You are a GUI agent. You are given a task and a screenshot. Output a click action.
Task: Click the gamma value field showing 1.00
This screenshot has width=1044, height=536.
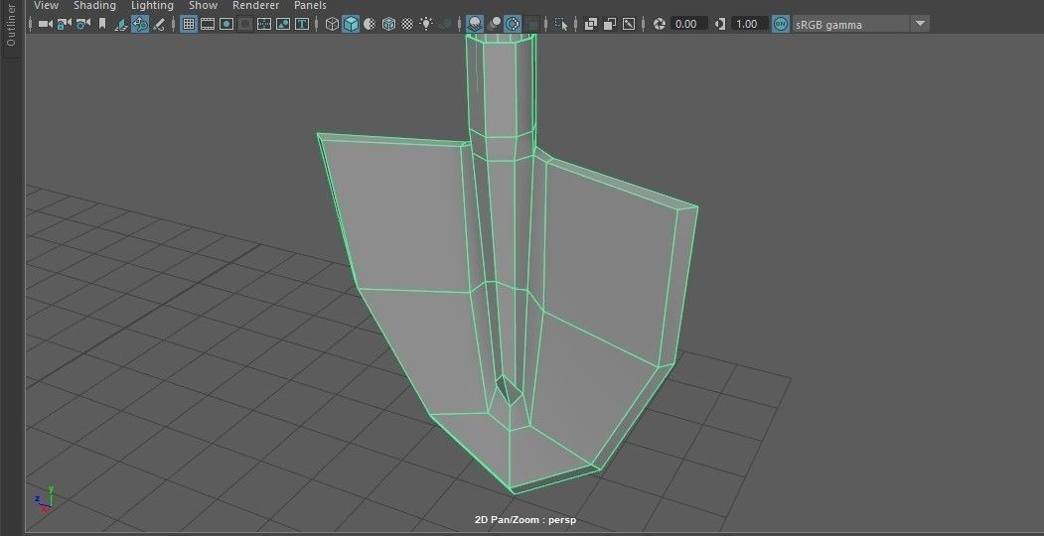coord(747,24)
